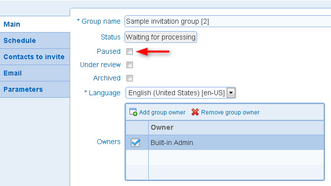Switch to the Parameters tab
This screenshot has height=186, width=331.
[x=35, y=89]
